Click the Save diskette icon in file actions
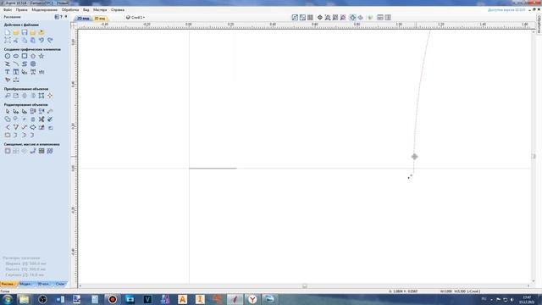The height and width of the screenshot is (305, 542). (x=25, y=32)
